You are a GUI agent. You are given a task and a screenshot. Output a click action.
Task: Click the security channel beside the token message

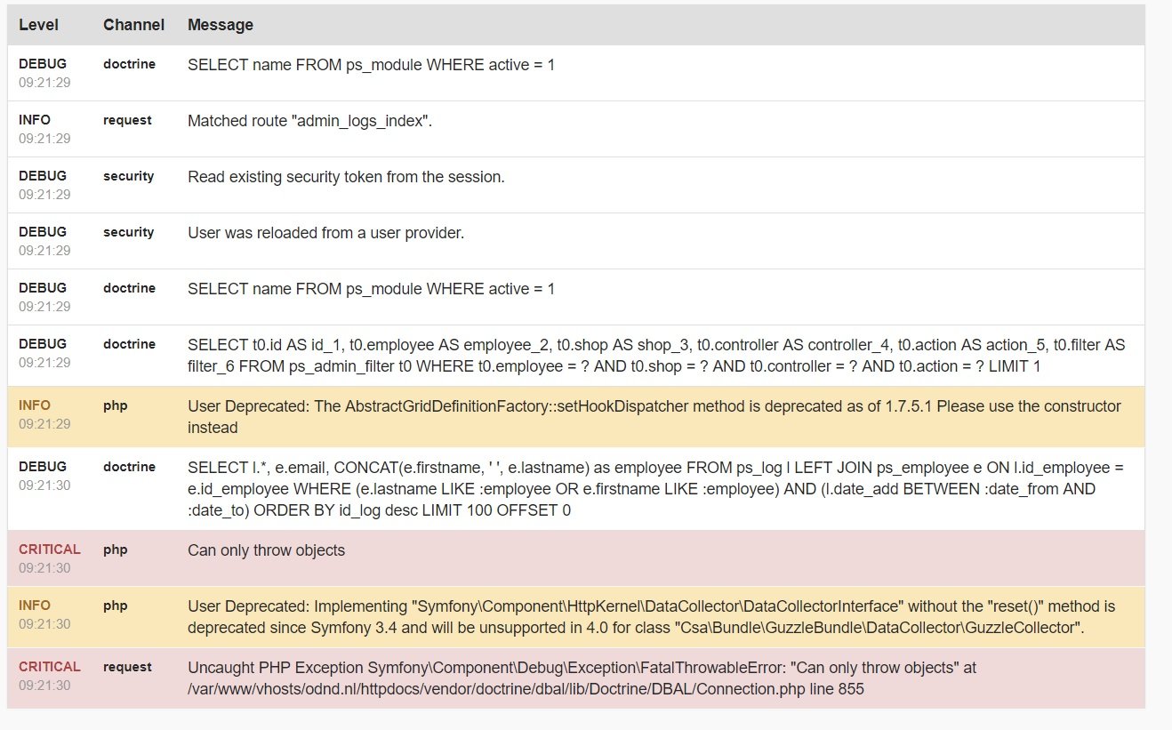tap(128, 176)
